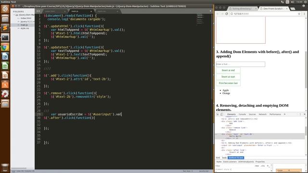Open DevTools Performance tab

(275, 114)
